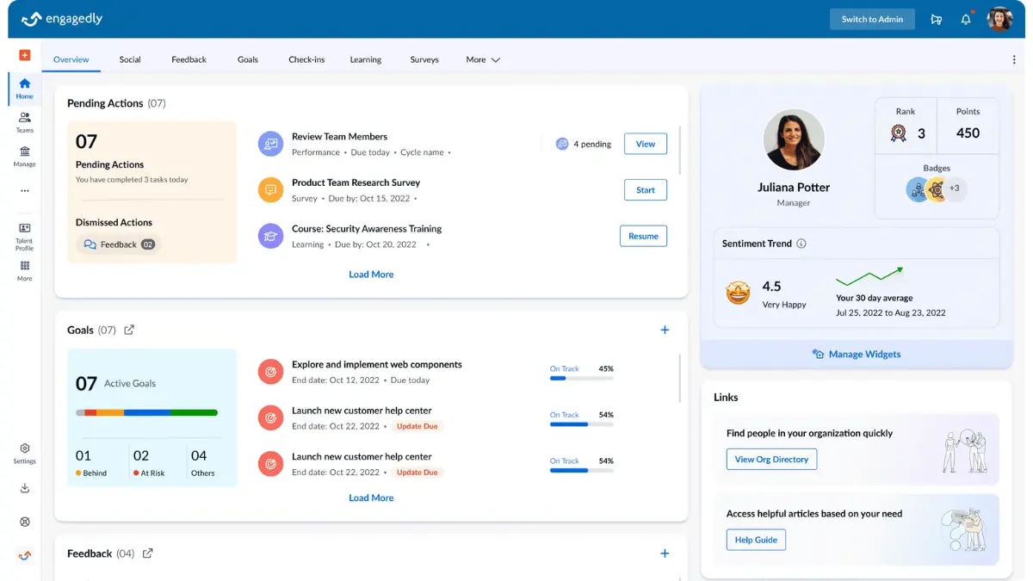Add new feedback with plus icon
Image resolution: width=1033 pixels, height=581 pixels.
click(x=665, y=553)
